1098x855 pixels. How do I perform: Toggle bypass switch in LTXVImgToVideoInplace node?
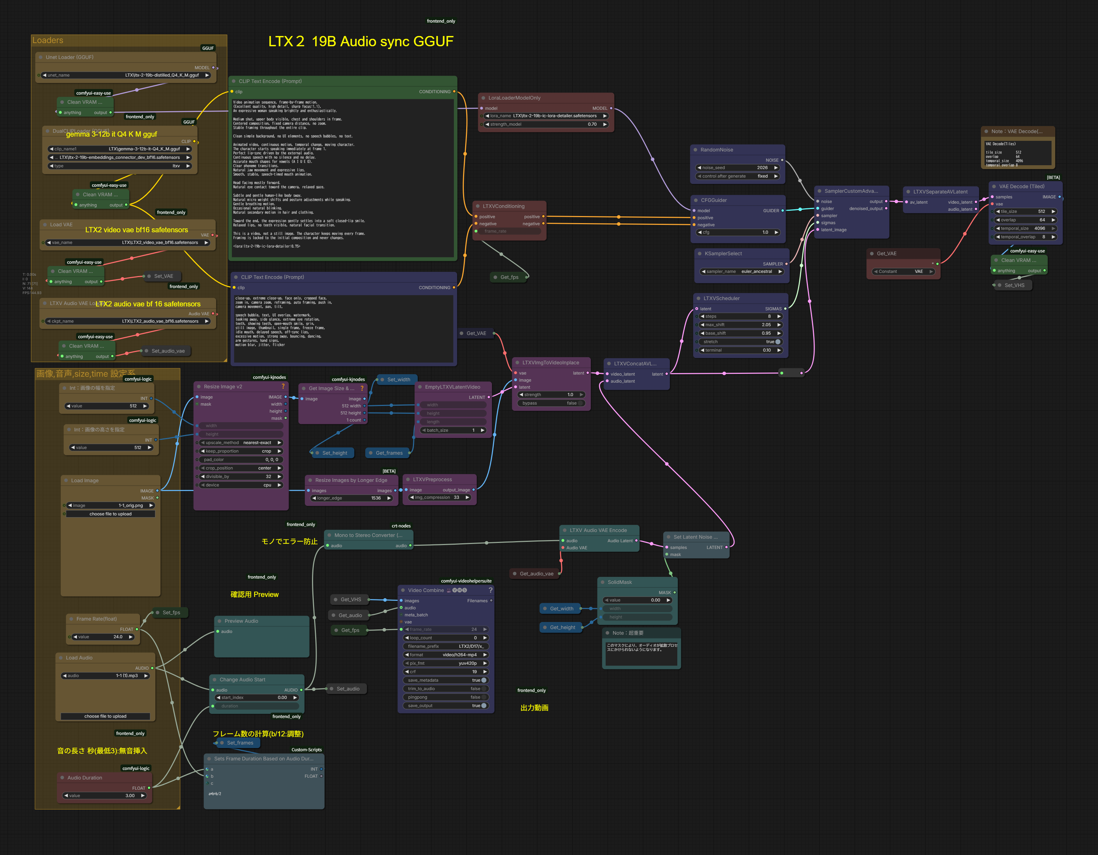pyautogui.click(x=580, y=403)
